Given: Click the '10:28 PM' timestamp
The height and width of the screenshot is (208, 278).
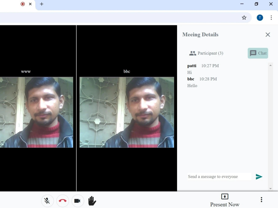Looking at the screenshot, I should (x=208, y=79).
